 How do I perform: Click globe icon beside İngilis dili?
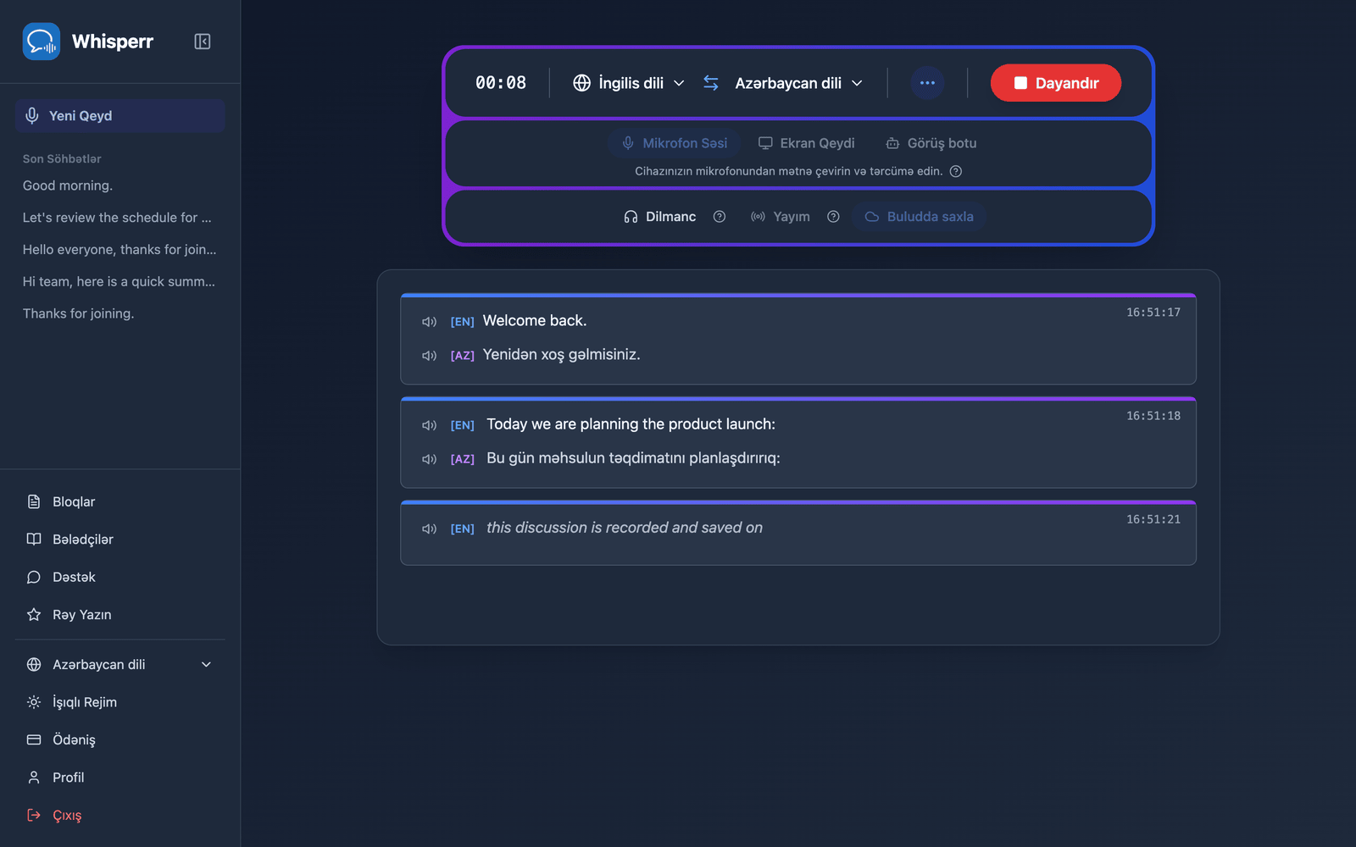click(581, 83)
